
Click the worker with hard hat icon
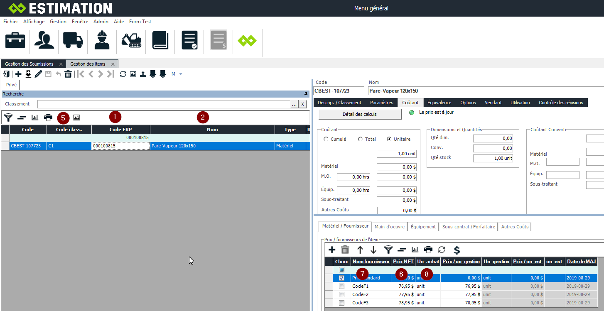pos(102,40)
